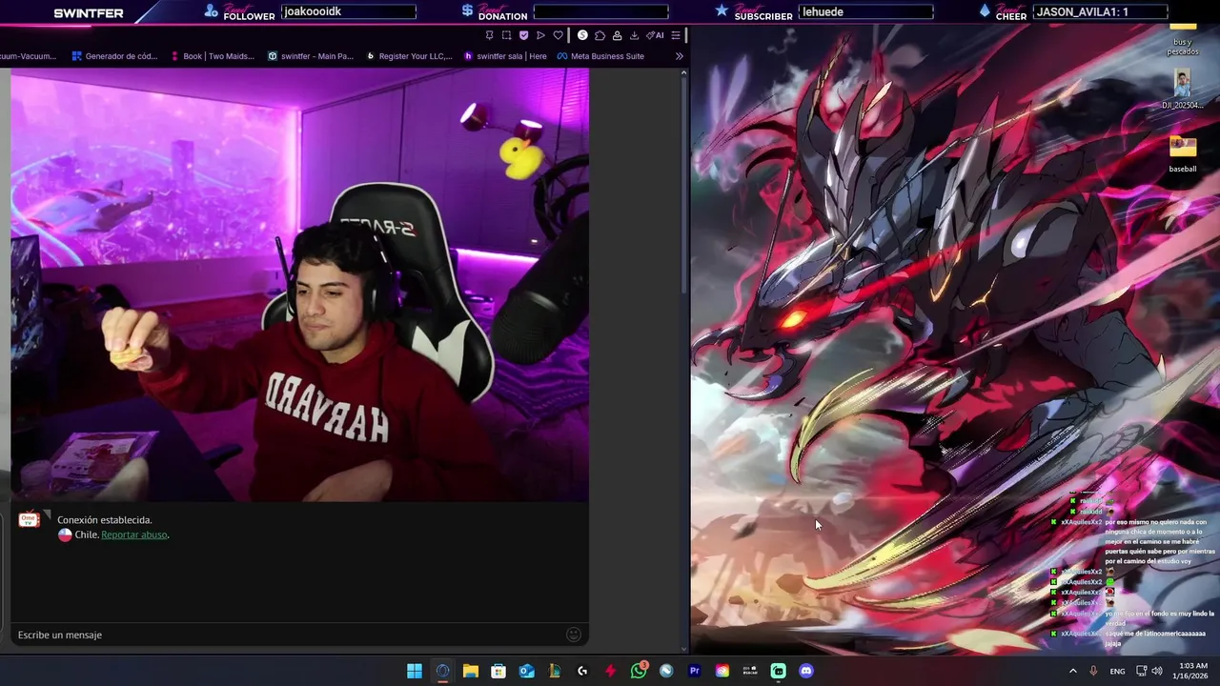Open the red lightning bolt taskbar app
1220x686 pixels.
coord(610,671)
